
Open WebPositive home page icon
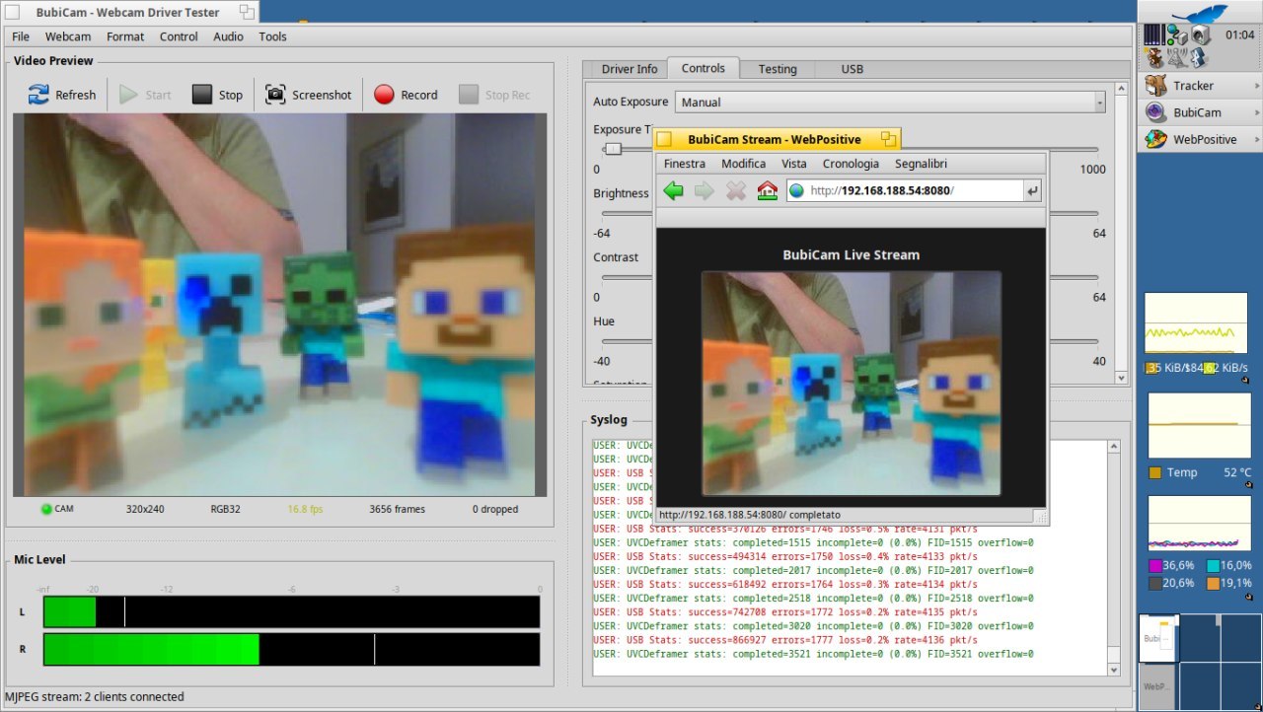click(x=767, y=191)
